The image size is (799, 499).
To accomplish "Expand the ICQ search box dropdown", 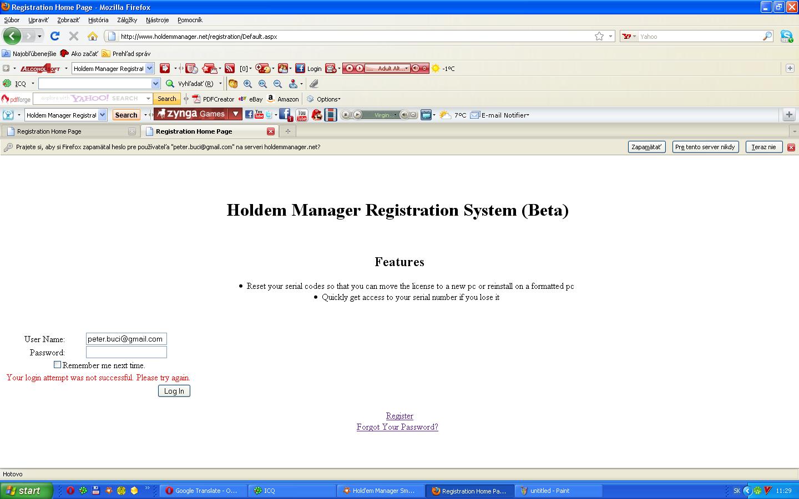I will coord(155,84).
